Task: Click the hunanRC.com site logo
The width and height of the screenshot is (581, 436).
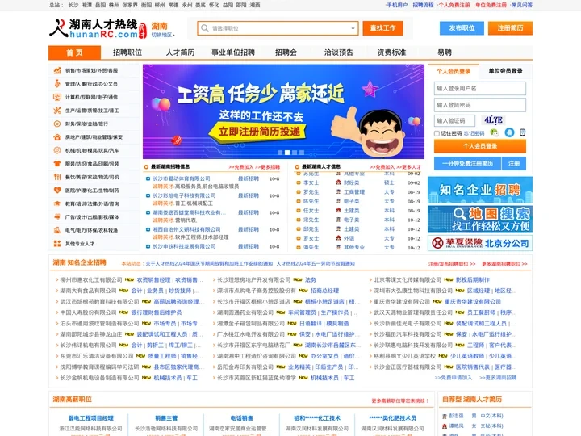Action: pyautogui.click(x=98, y=28)
